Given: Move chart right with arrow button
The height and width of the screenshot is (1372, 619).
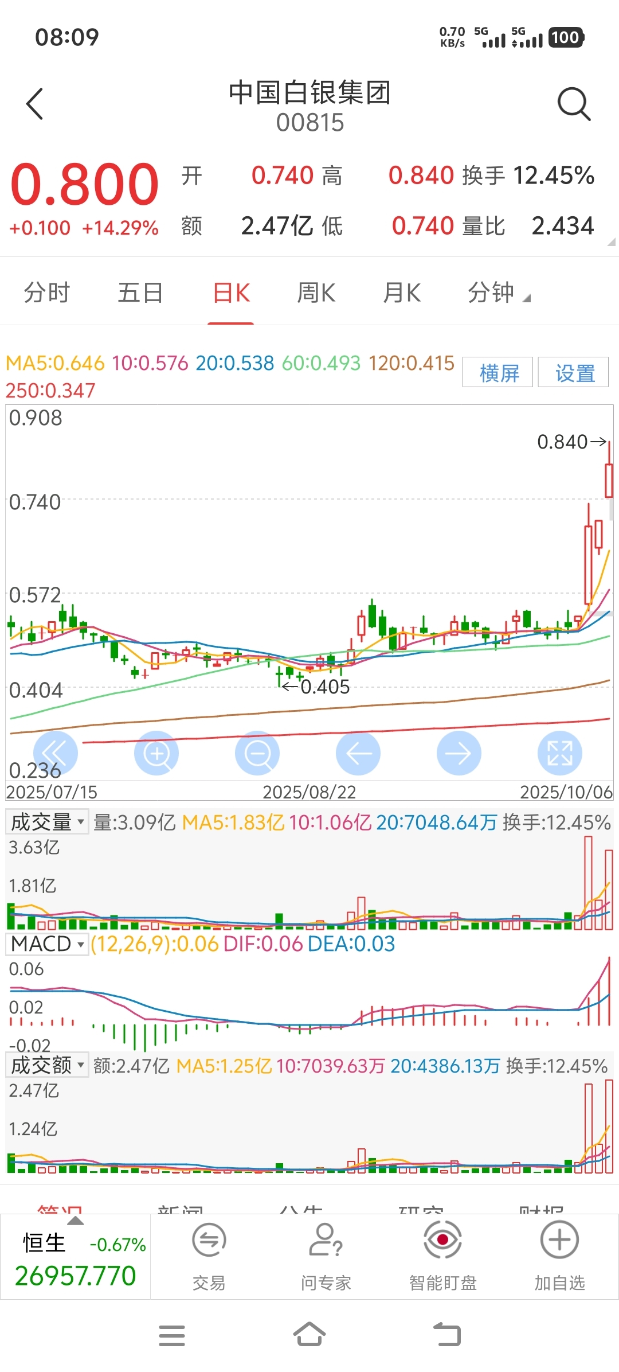Looking at the screenshot, I should pyautogui.click(x=459, y=753).
